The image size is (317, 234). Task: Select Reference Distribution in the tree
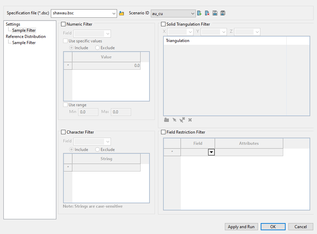click(26, 37)
